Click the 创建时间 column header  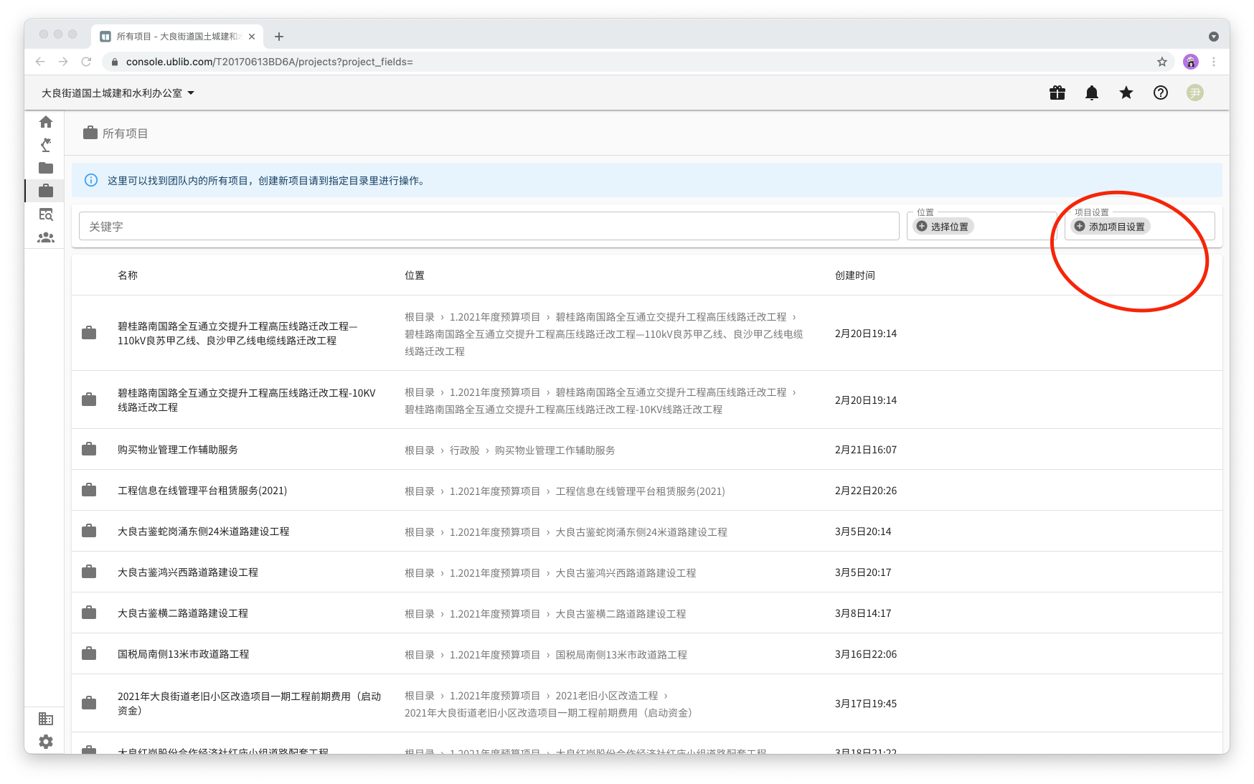click(854, 275)
